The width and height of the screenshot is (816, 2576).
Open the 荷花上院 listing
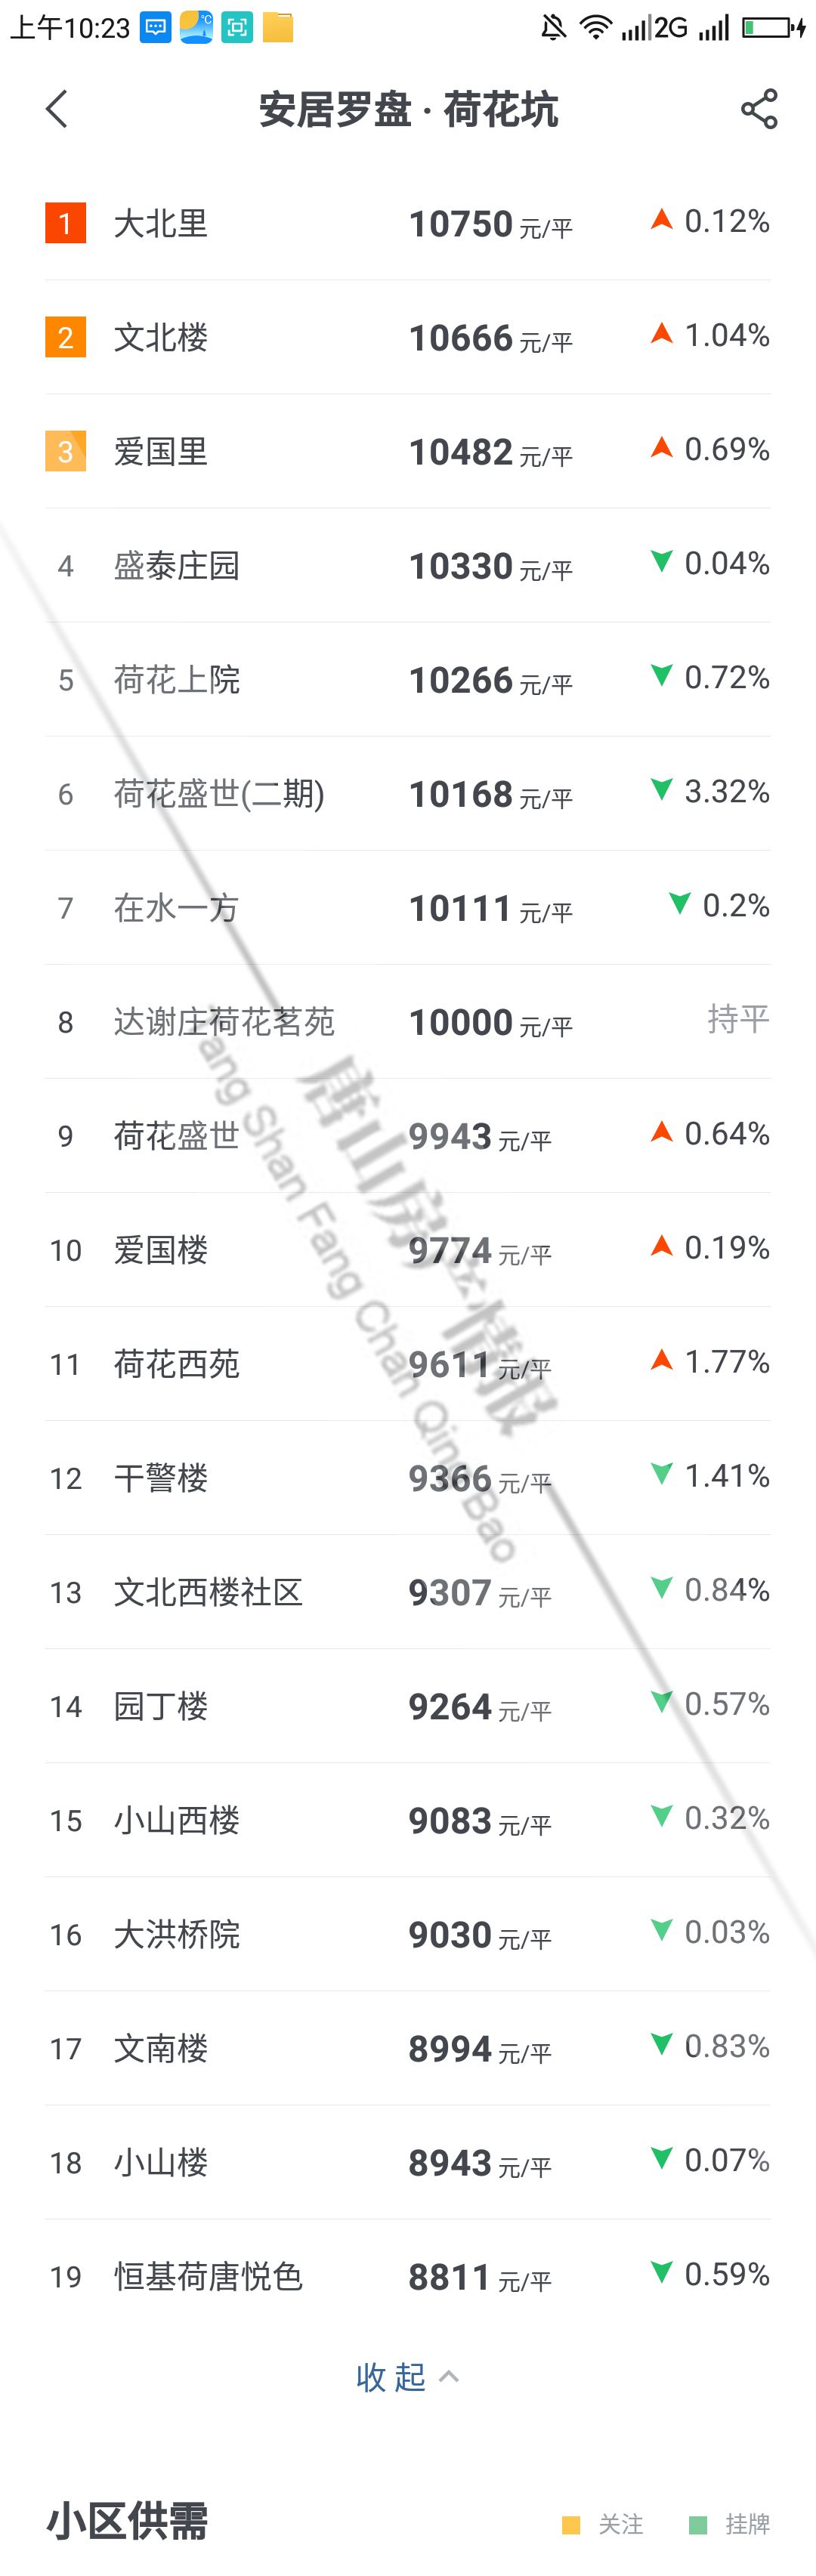tap(177, 680)
